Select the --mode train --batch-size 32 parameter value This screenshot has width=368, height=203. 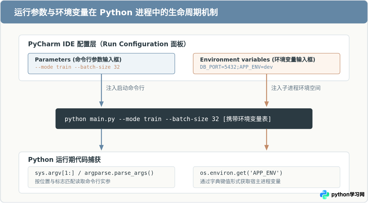point(77,67)
